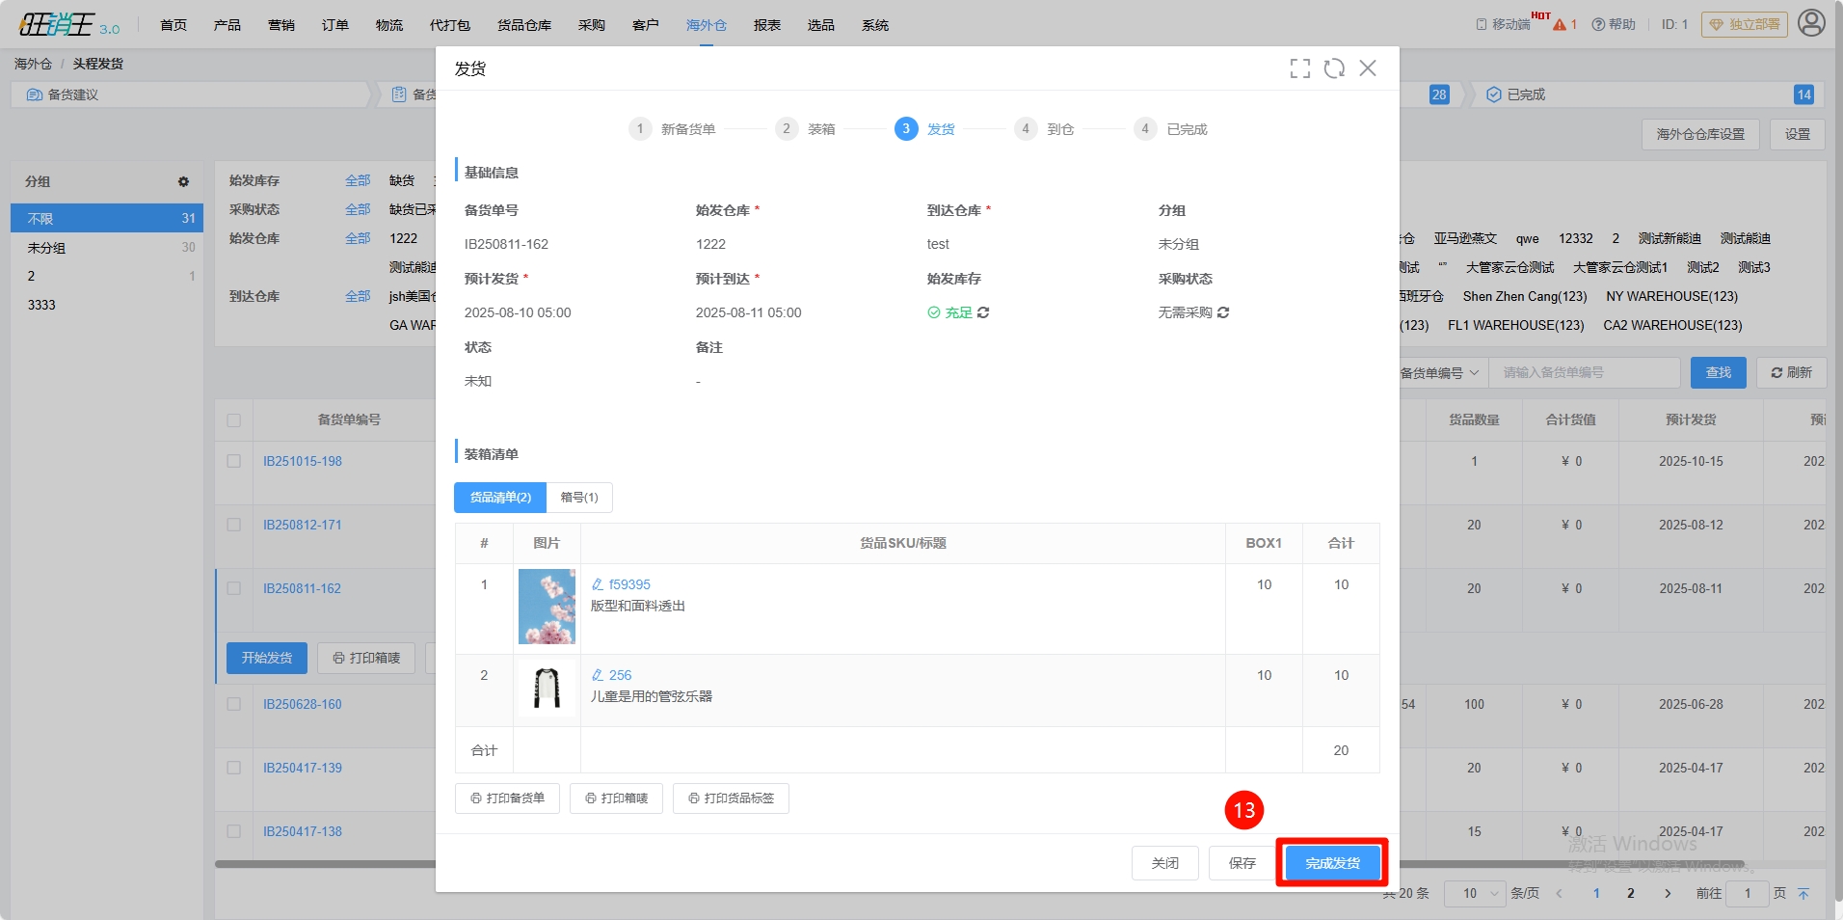
Task: Click the user avatar icon
Action: click(1811, 23)
